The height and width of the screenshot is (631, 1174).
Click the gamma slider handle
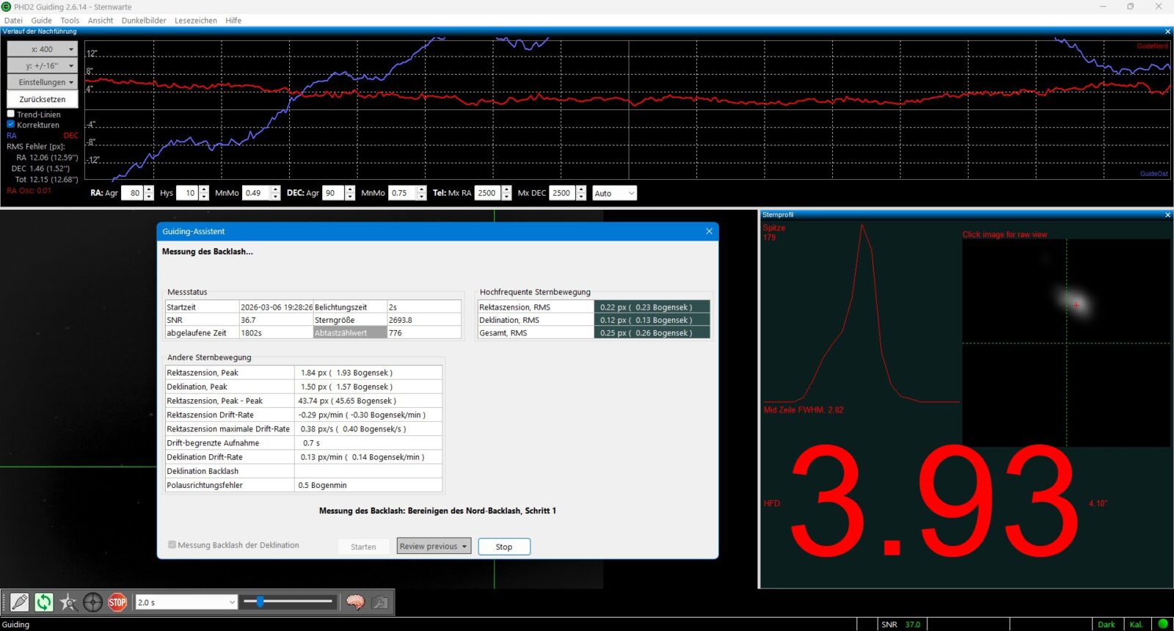(x=260, y=602)
